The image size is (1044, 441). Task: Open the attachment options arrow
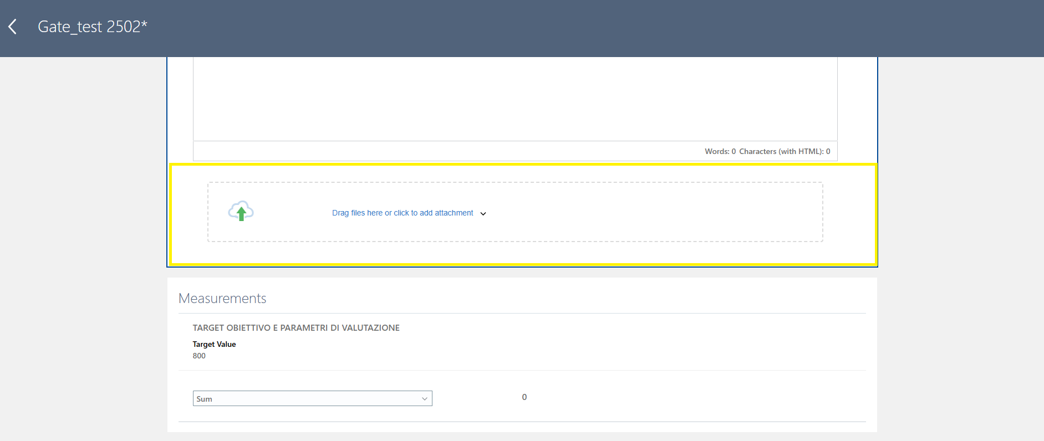point(483,213)
